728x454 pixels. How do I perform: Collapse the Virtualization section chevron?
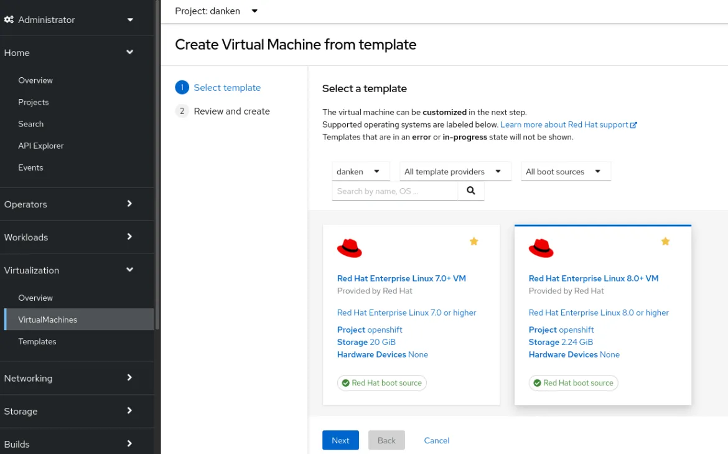[129, 270]
